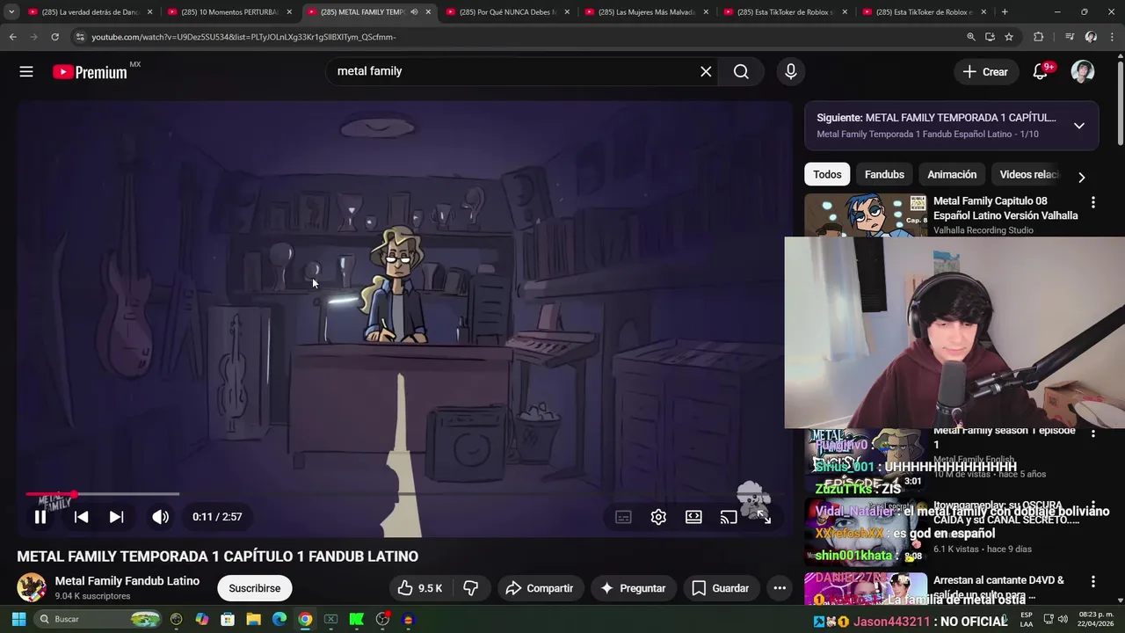Subscribe with the Suscribirse button
Image resolution: width=1125 pixels, height=633 pixels.
point(255,588)
